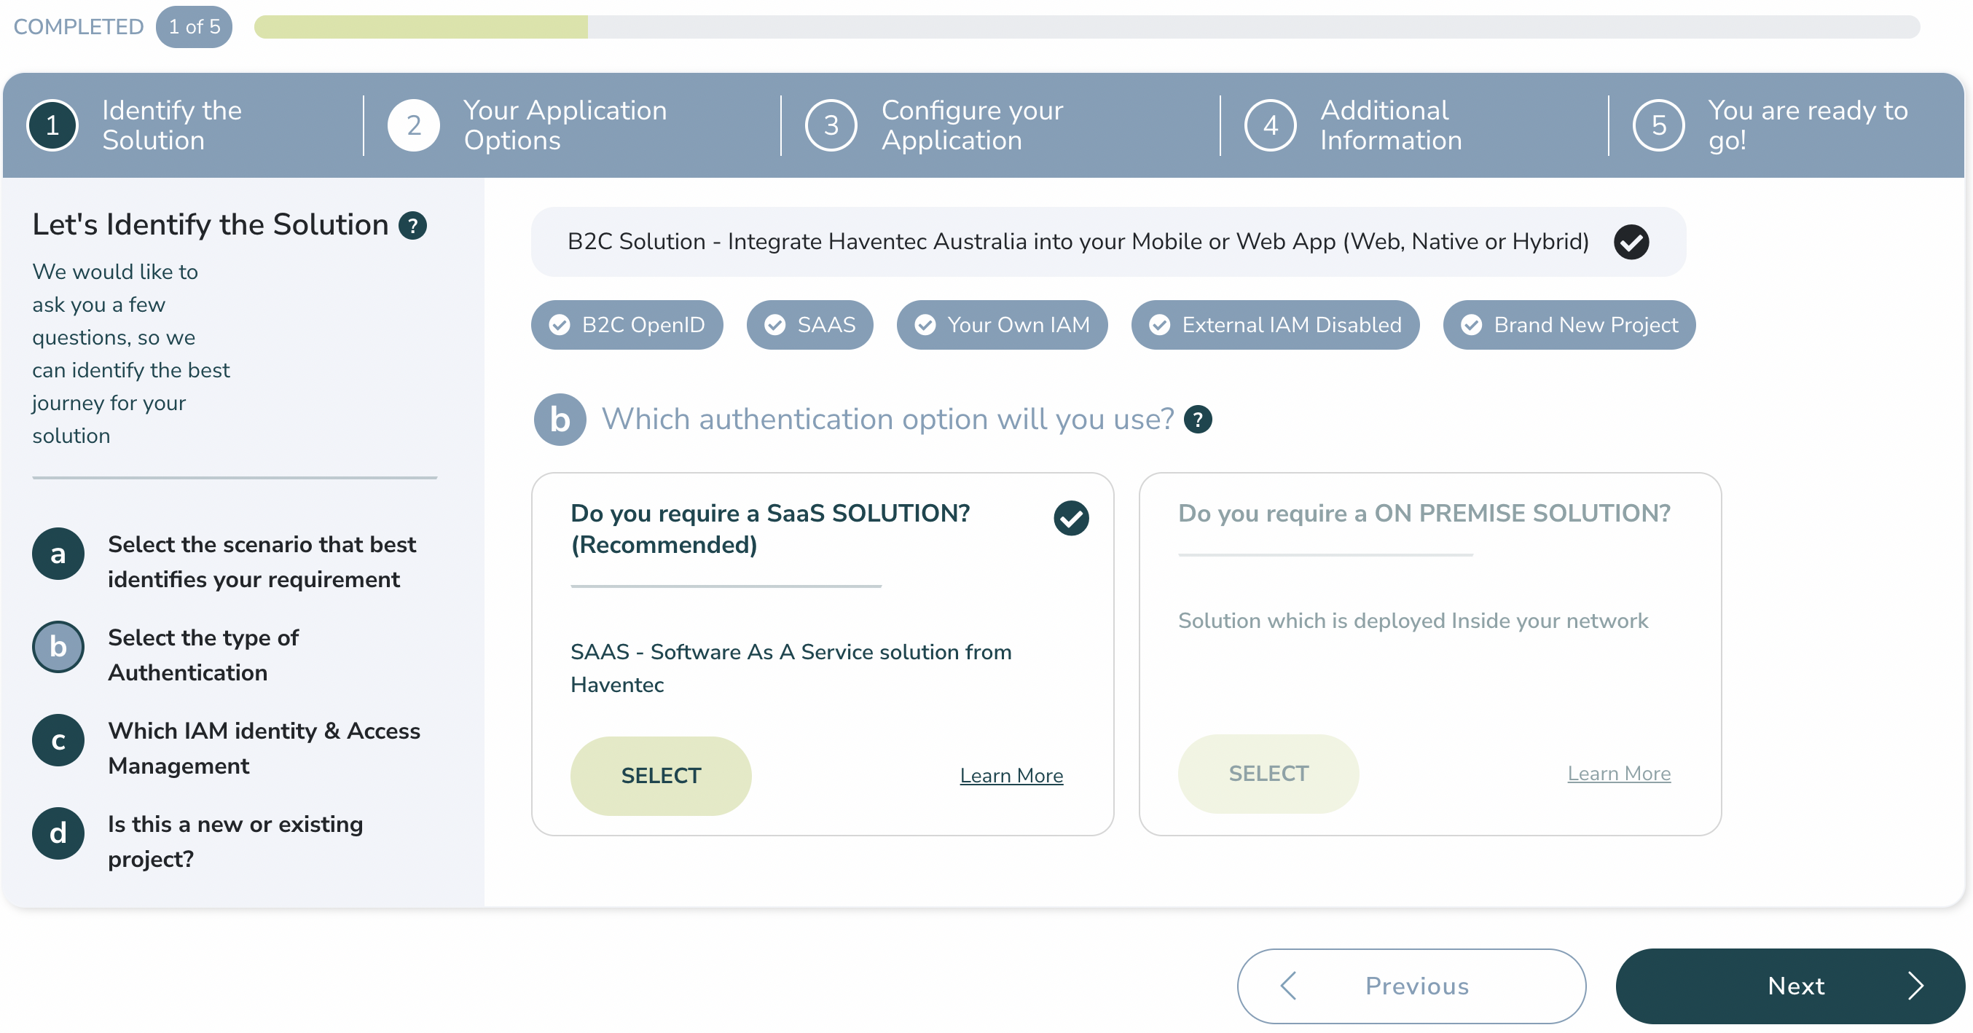Click B2C Solution summary text bar
Image resolution: width=1973 pixels, height=1033 pixels.
(1108, 242)
